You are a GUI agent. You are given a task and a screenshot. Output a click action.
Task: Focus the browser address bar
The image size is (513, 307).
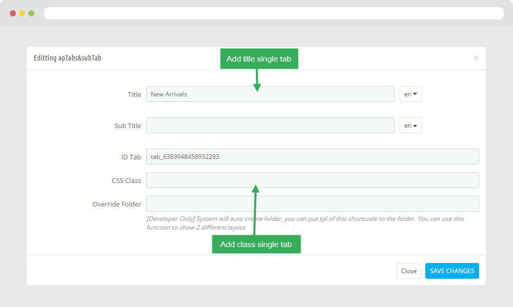click(x=273, y=13)
